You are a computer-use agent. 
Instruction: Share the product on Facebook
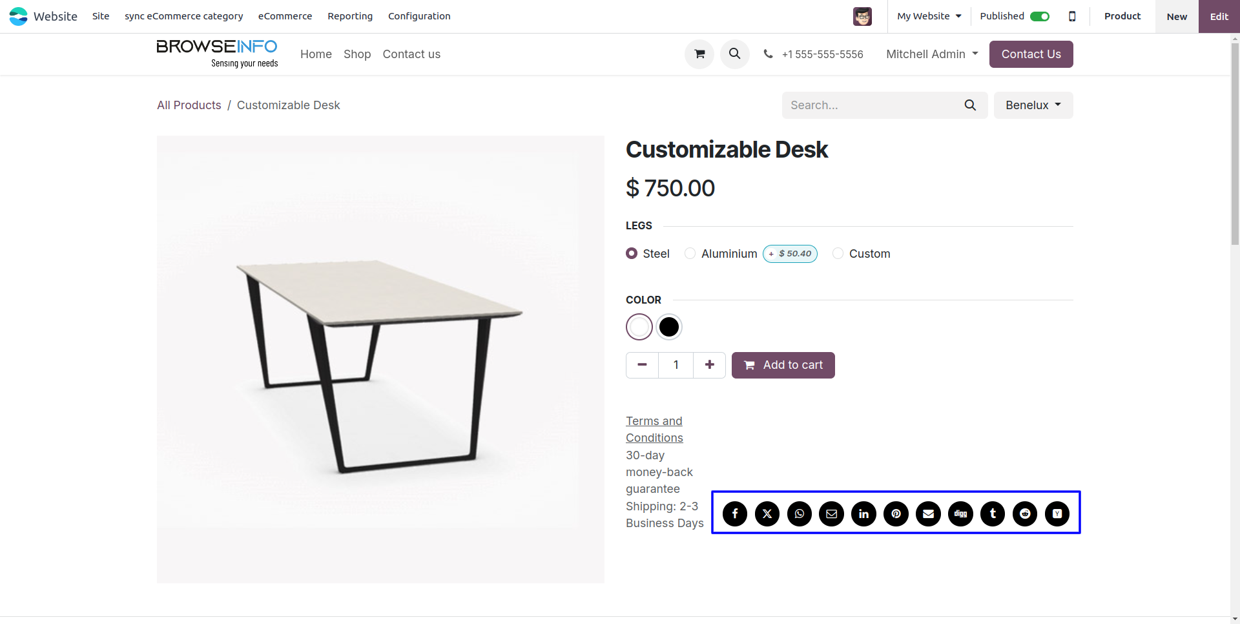click(735, 514)
